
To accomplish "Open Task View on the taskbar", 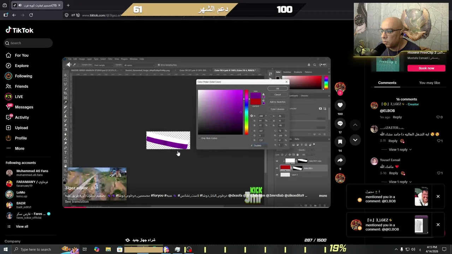I will point(85,249).
